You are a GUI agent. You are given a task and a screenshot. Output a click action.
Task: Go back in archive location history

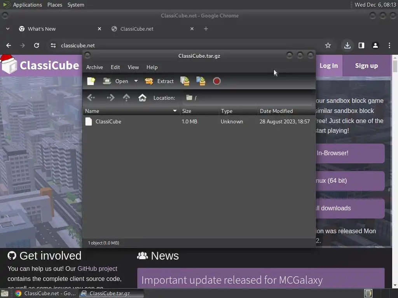pos(91,97)
